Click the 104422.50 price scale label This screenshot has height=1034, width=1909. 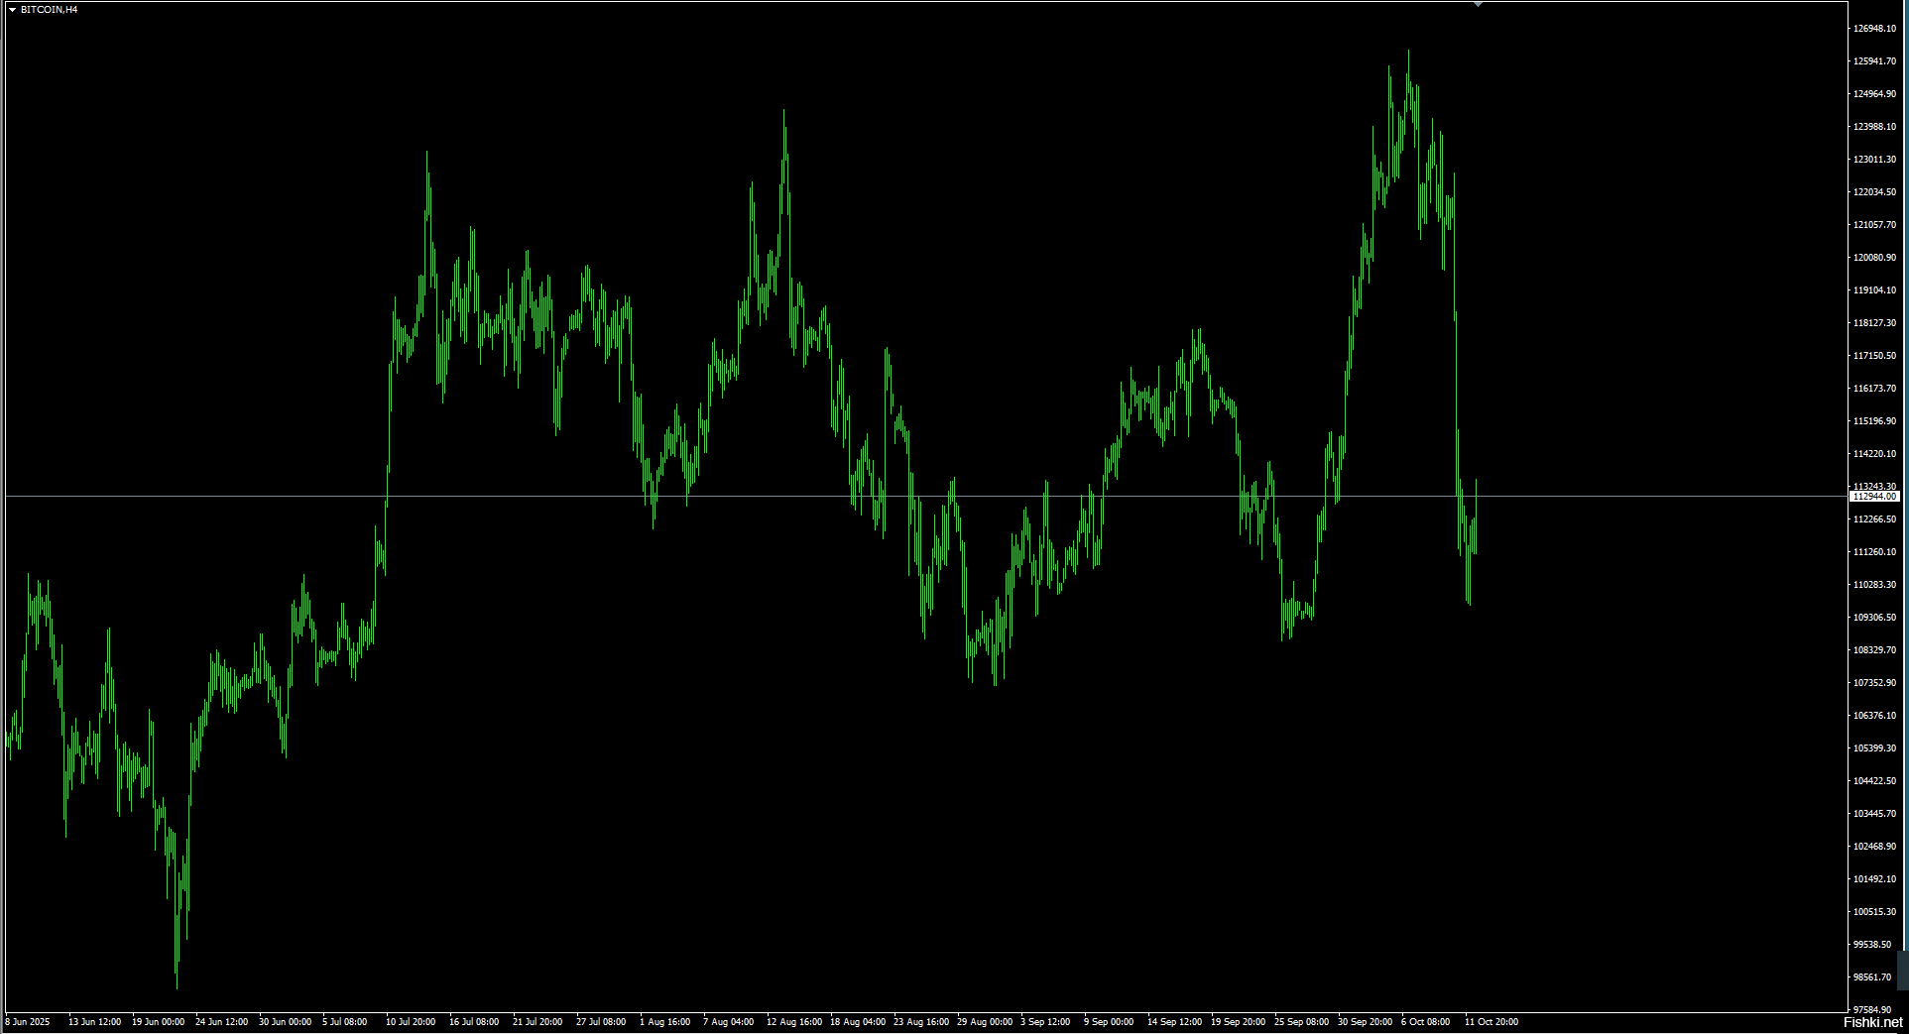click(1874, 781)
